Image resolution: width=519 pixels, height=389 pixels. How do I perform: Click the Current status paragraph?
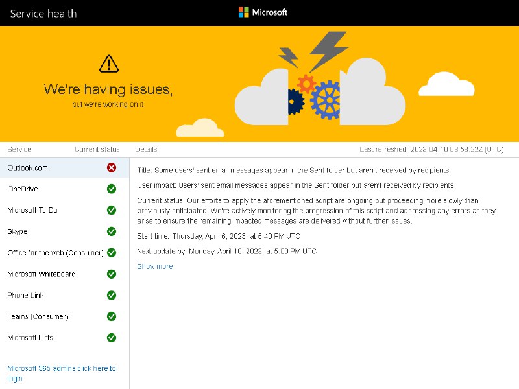tap(317, 211)
